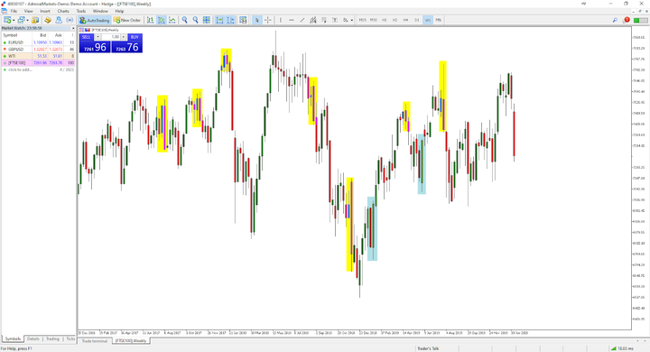
Task: Click the BUY one-click trading button
Action: click(x=127, y=43)
